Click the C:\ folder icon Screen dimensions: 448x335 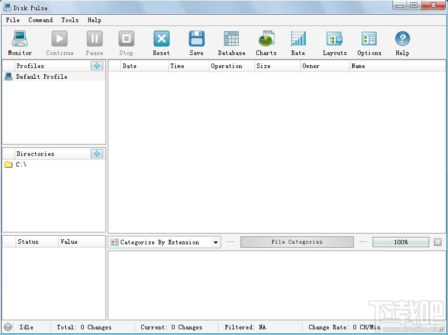tap(9, 164)
